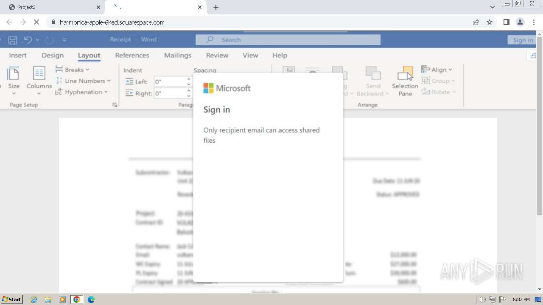Click the address bar URL
The image size is (543, 305).
112,22
